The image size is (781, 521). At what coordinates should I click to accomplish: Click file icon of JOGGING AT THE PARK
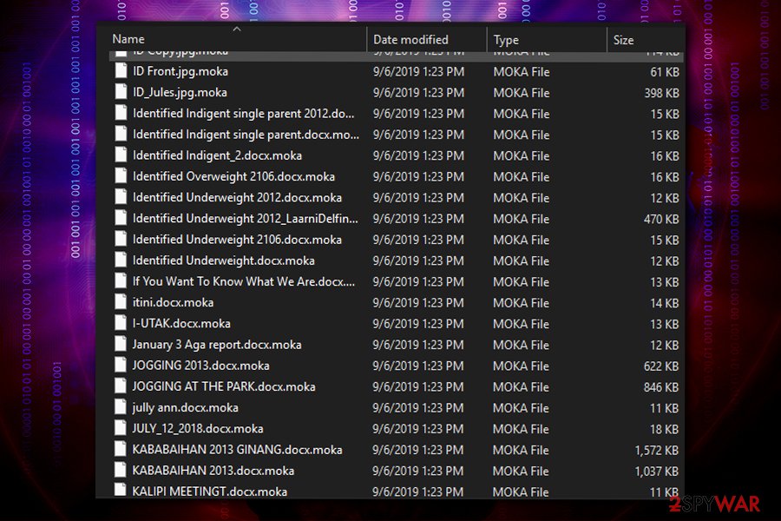tap(121, 386)
